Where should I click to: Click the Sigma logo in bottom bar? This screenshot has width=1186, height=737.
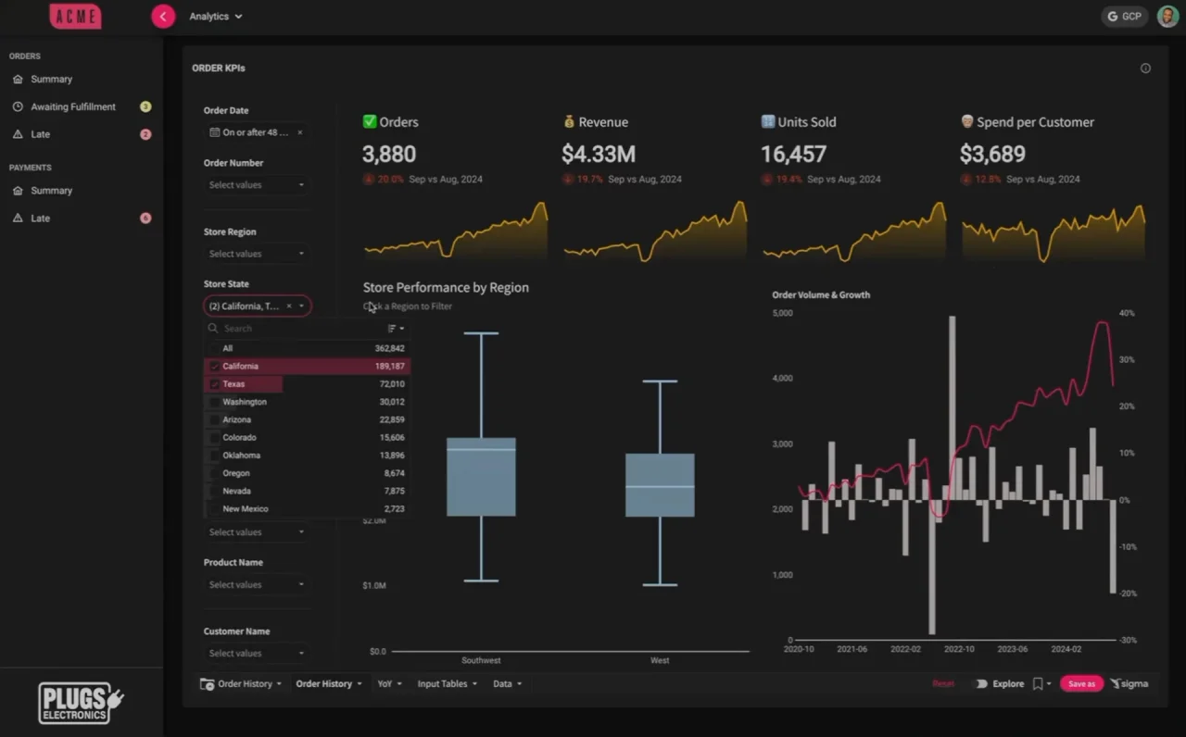coord(1129,684)
